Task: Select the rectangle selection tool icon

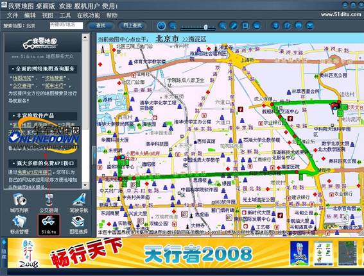Action: pos(245,26)
